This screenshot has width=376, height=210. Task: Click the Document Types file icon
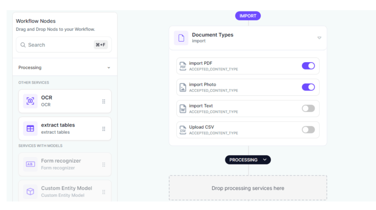click(x=181, y=38)
